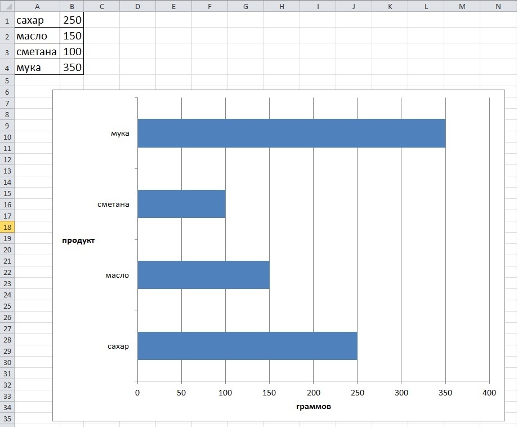Select column G header
This screenshot has width=518, height=427.
(246, 6)
